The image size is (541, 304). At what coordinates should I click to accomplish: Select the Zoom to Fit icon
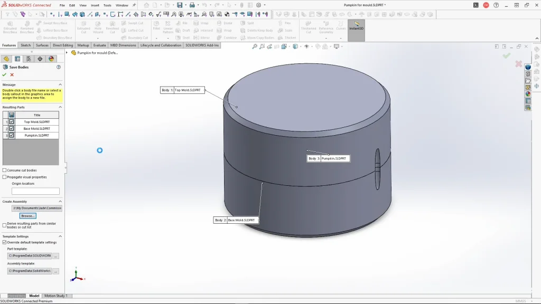click(x=255, y=46)
